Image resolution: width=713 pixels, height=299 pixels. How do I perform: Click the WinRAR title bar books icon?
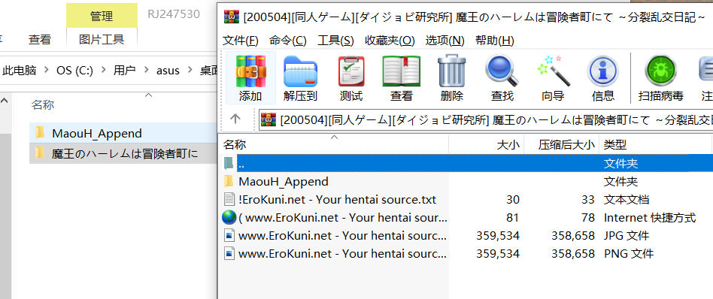click(x=231, y=17)
